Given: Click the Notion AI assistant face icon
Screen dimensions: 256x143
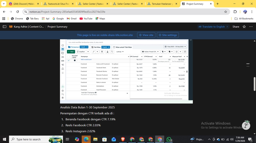Looking at the screenshot, I should (246, 125).
